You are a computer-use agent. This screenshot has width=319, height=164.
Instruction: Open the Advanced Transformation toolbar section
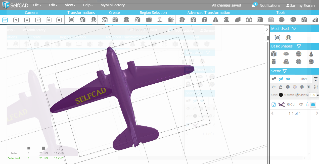click(209, 13)
